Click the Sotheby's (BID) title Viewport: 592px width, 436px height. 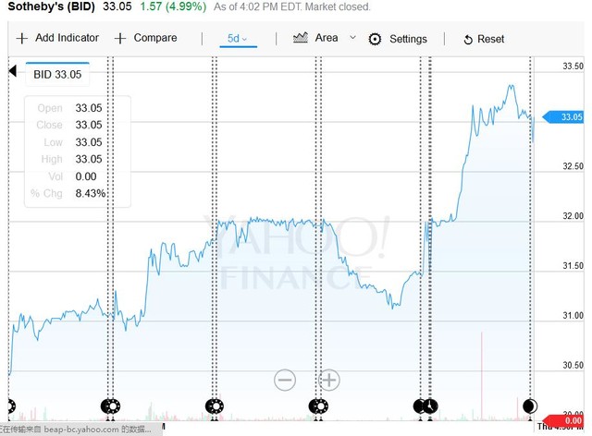click(50, 7)
